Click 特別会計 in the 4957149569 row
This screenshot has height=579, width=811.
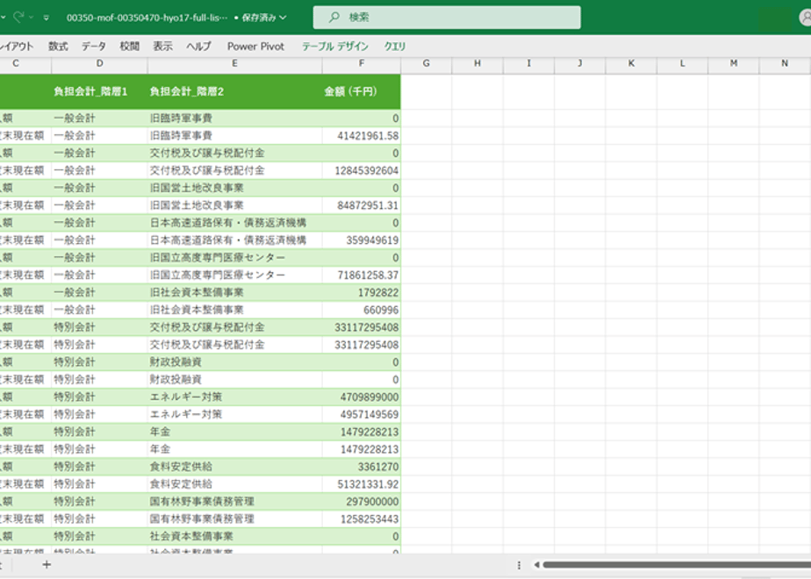[x=75, y=414]
